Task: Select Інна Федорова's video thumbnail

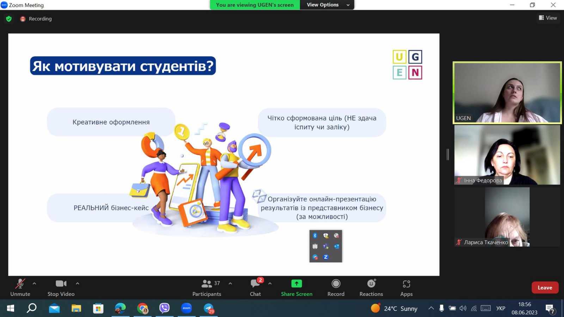Action: click(x=507, y=155)
